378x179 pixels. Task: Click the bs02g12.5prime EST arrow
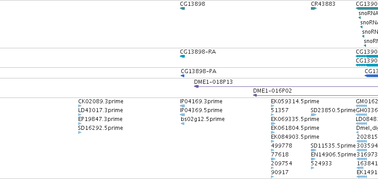183,124
